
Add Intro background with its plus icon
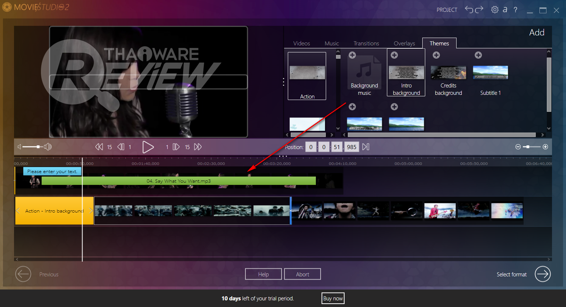click(x=394, y=55)
